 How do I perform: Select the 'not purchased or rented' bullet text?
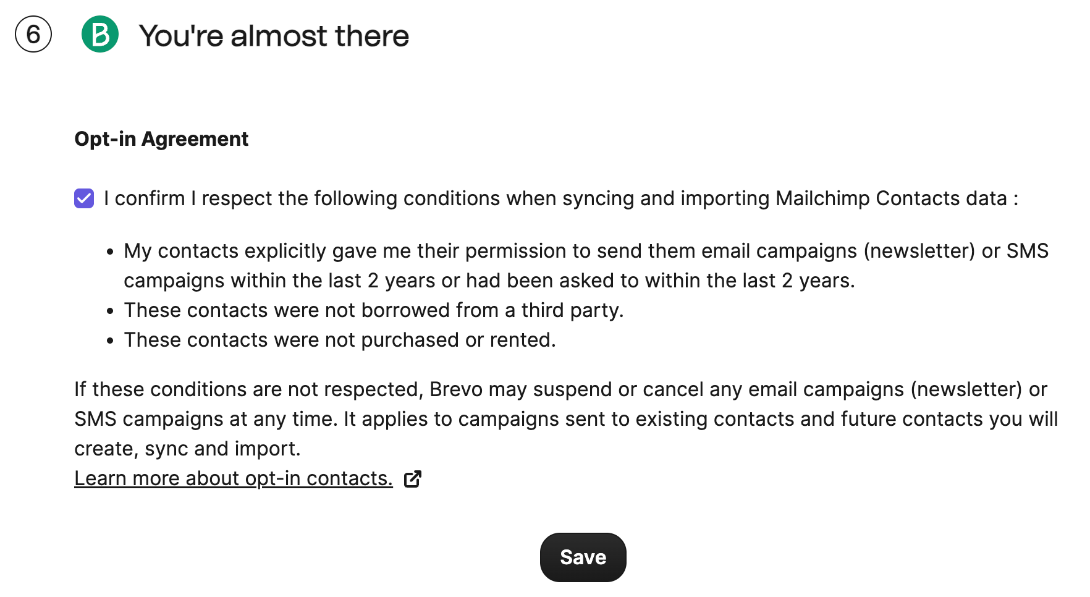[x=340, y=339]
